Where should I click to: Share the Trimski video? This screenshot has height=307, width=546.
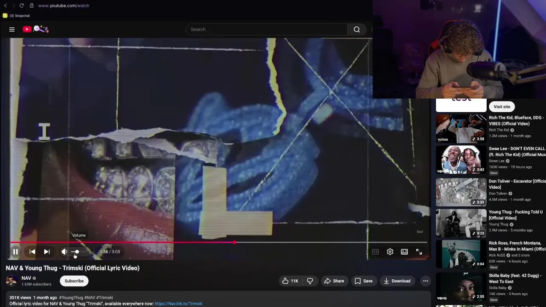(334, 281)
